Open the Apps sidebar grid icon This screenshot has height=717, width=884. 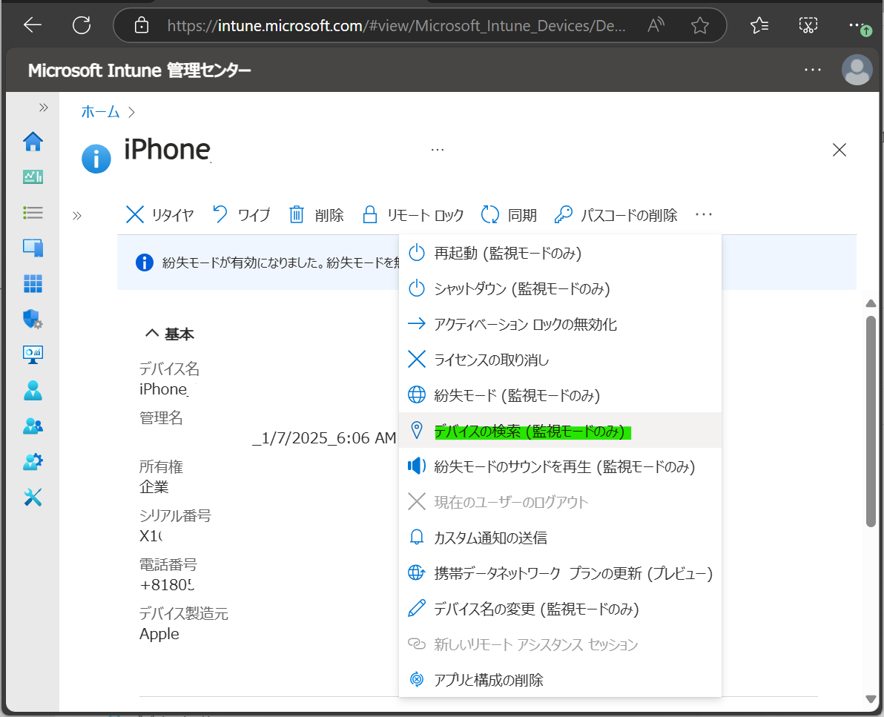tap(33, 283)
